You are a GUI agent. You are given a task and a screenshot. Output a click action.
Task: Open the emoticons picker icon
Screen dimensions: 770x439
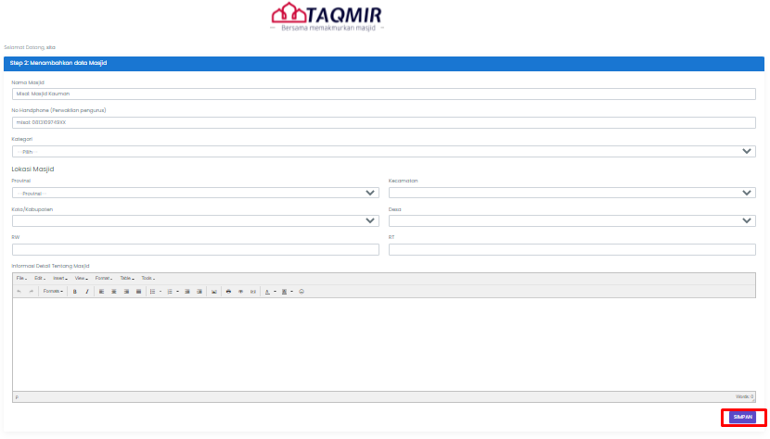[302, 291]
